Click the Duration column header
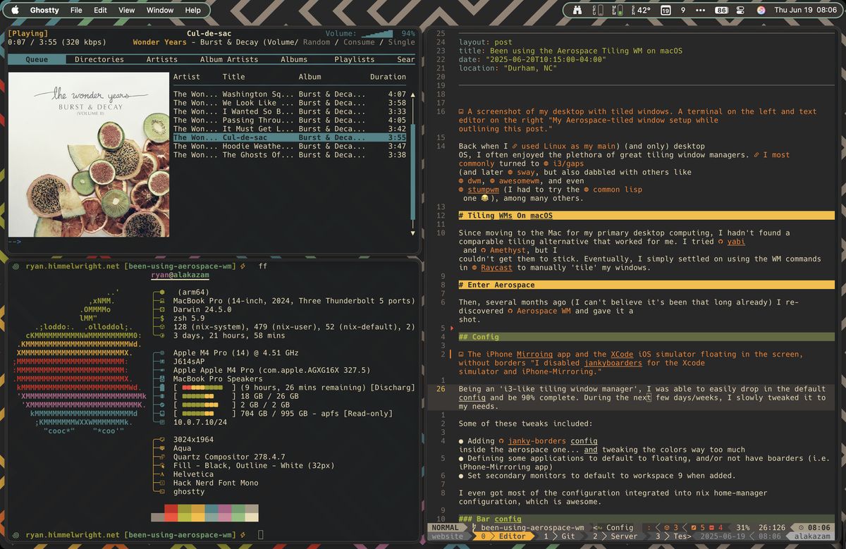This screenshot has height=549, width=846. tap(388, 77)
